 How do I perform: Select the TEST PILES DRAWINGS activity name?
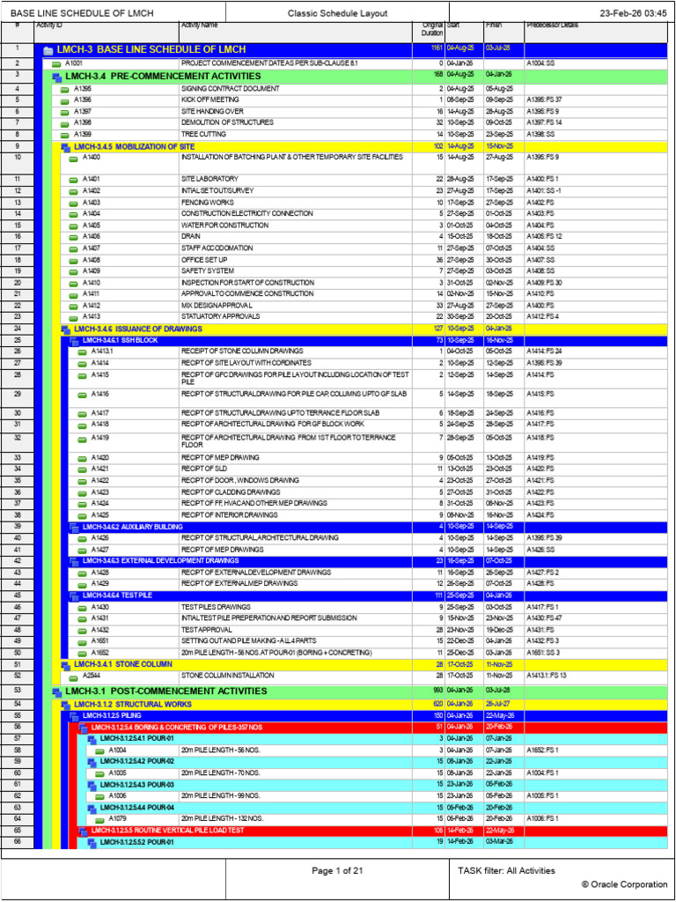pos(216,607)
